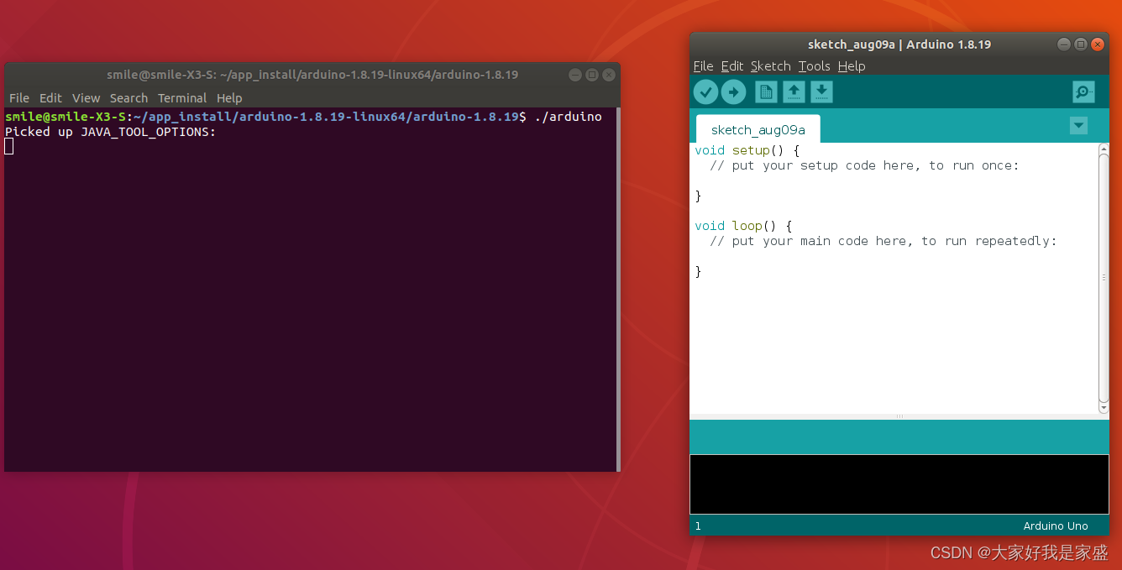Click the Arduino editor vertical scrollbar

click(1104, 280)
